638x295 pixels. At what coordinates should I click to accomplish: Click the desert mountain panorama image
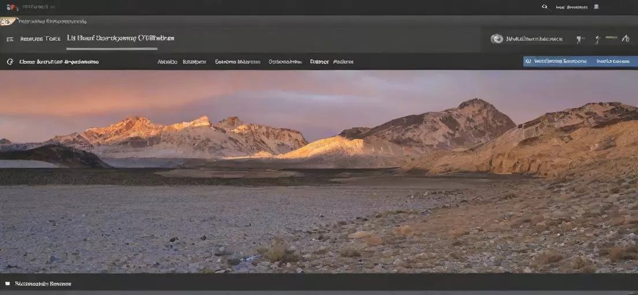[x=319, y=172]
